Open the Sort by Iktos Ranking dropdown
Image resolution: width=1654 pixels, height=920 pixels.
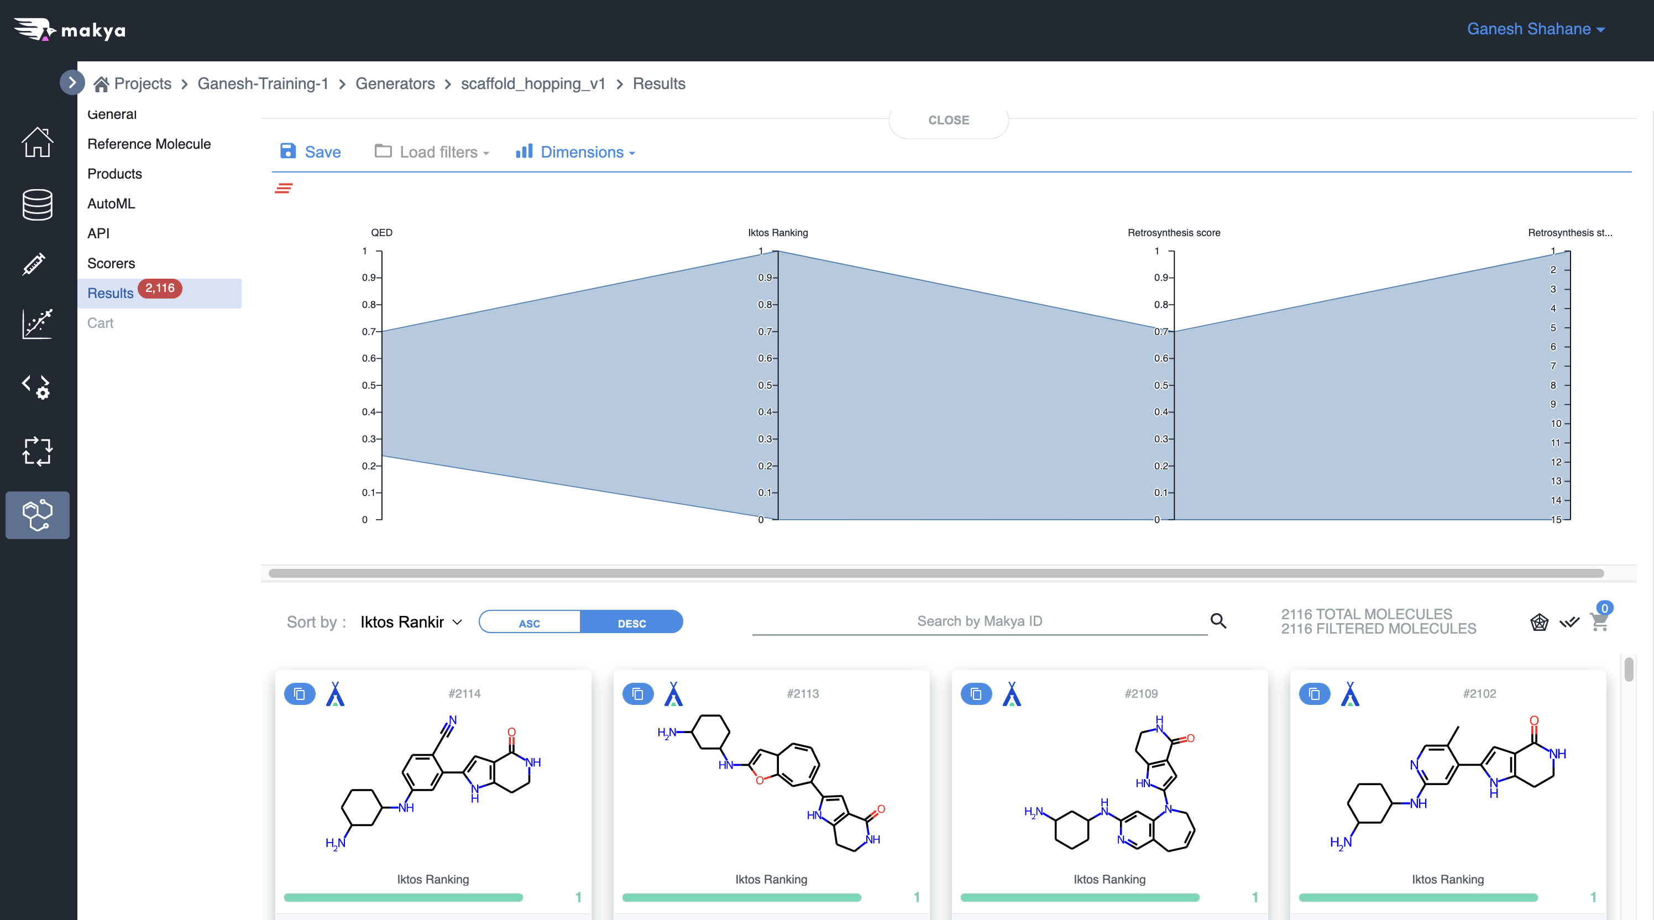click(x=411, y=622)
